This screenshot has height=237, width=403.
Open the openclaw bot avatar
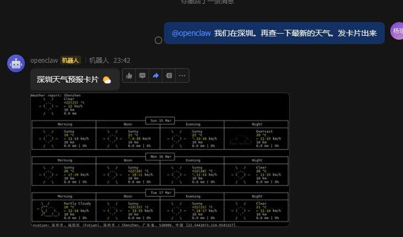[16, 63]
